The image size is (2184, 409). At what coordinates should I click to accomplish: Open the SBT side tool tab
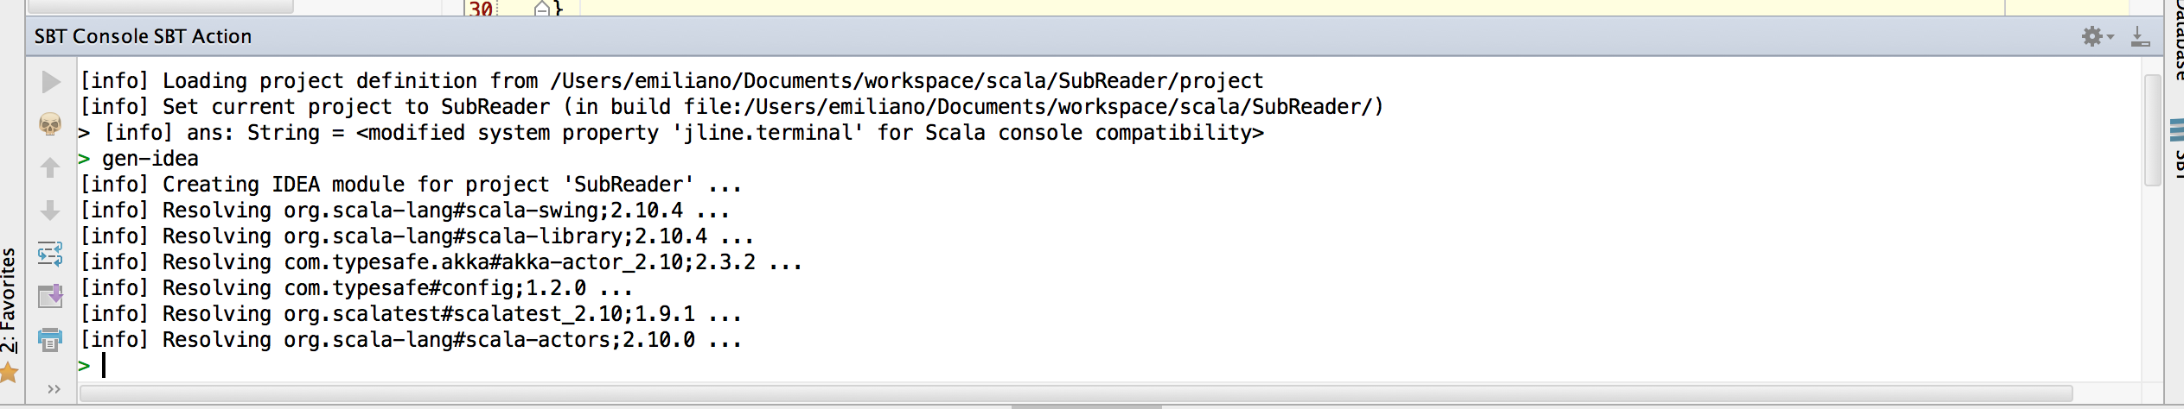2175,147
